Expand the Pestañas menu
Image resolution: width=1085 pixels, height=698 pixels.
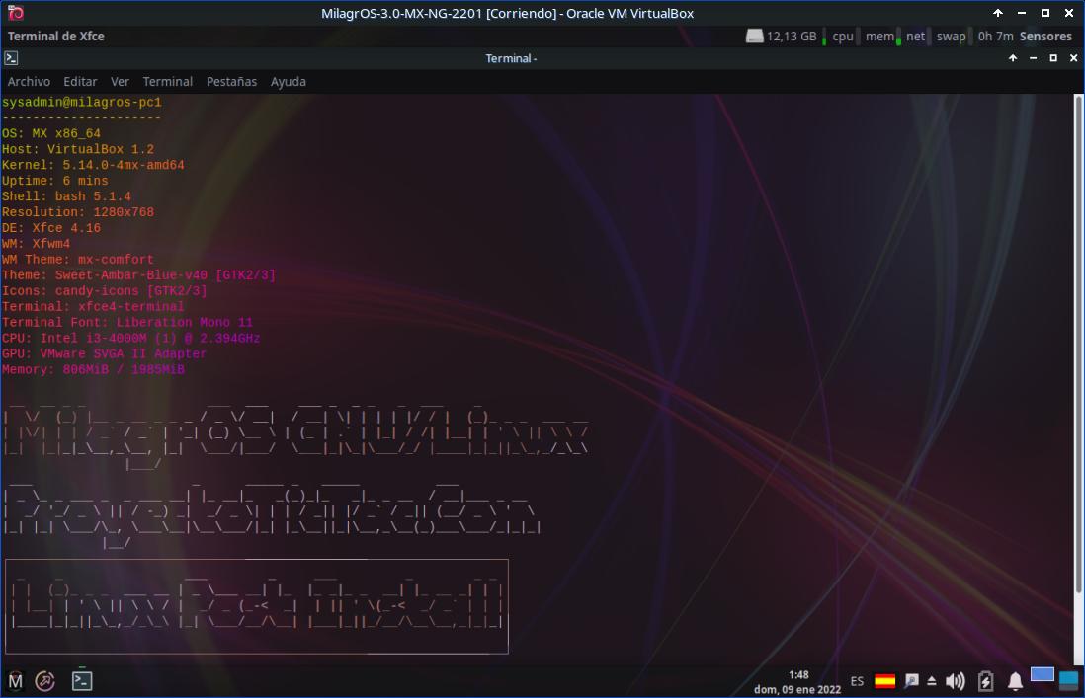coord(231,82)
